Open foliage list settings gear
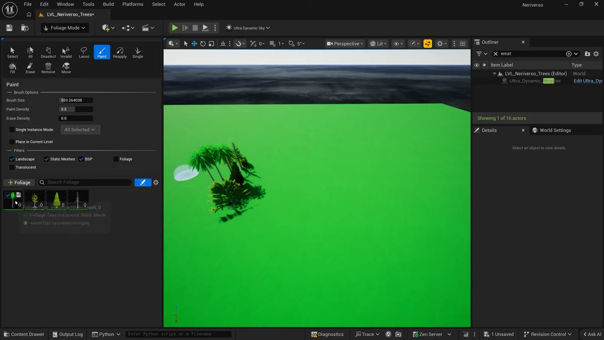This screenshot has height=340, width=604. (x=156, y=183)
